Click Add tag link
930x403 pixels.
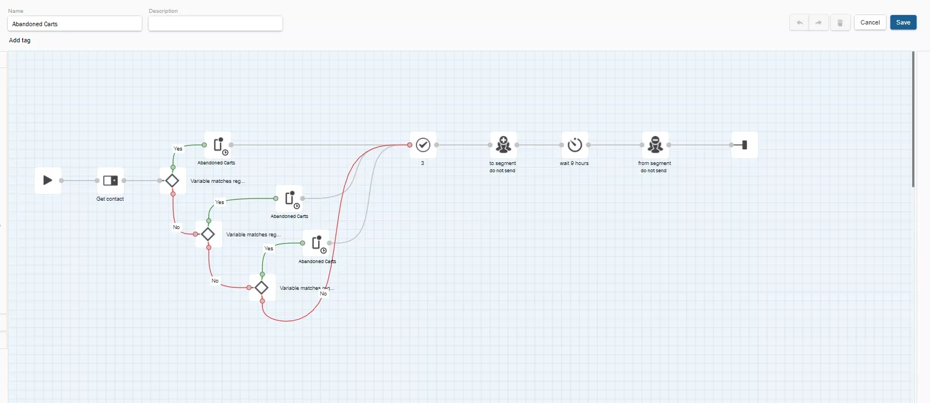pyautogui.click(x=20, y=40)
